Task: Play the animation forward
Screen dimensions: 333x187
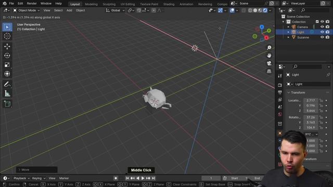Action: click(x=143, y=178)
